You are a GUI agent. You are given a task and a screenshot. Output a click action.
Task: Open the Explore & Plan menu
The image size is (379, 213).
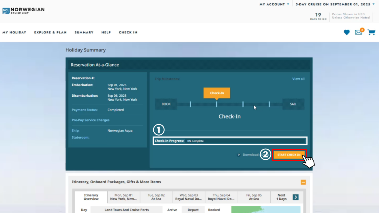(x=50, y=32)
